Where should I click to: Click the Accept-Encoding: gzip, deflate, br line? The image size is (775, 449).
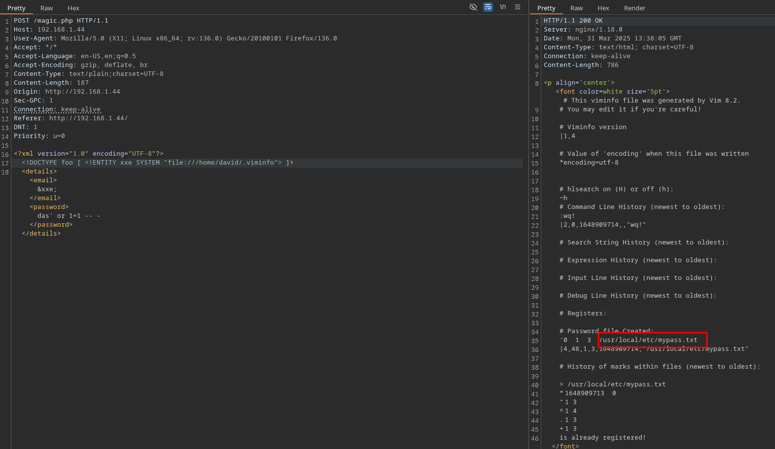coord(81,65)
